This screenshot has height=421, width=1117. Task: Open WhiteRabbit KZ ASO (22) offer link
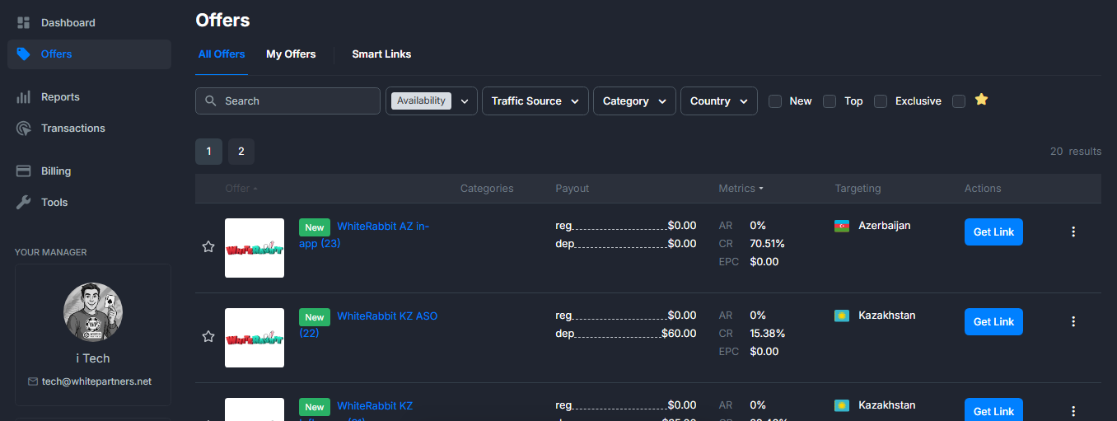[368, 325]
